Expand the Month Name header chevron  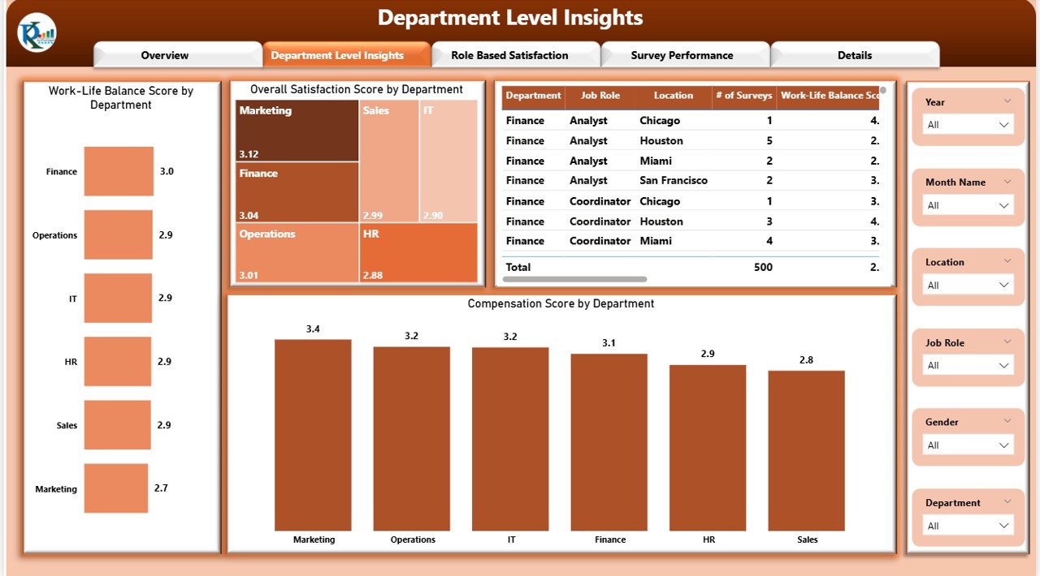point(1007,181)
